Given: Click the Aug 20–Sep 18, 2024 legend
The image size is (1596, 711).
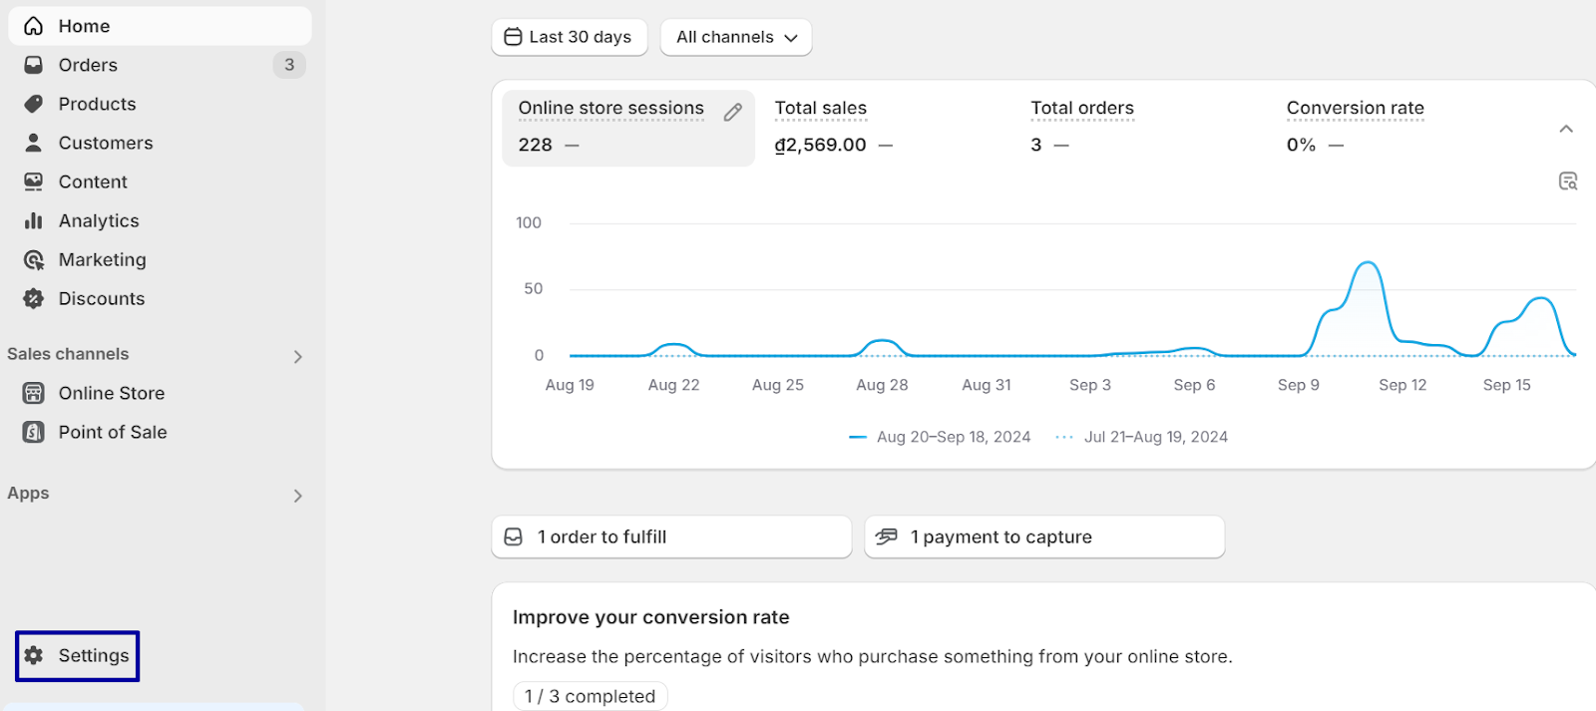Looking at the screenshot, I should click(x=940, y=437).
